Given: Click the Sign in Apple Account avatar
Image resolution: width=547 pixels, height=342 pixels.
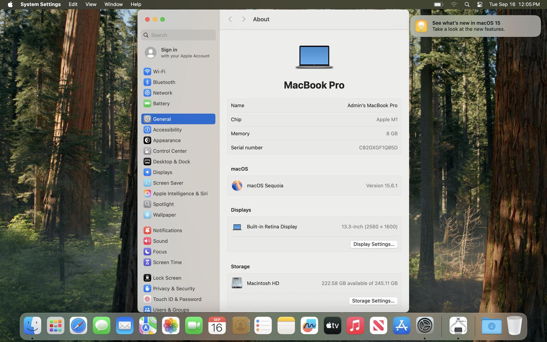Looking at the screenshot, I should point(151,53).
